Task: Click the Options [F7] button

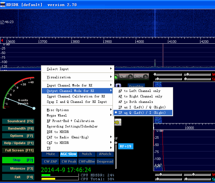Action: [x=18, y=136]
